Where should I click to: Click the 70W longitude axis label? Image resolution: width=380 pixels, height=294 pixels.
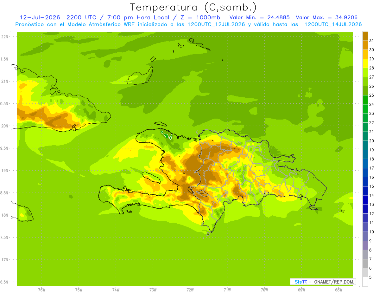(264, 290)
